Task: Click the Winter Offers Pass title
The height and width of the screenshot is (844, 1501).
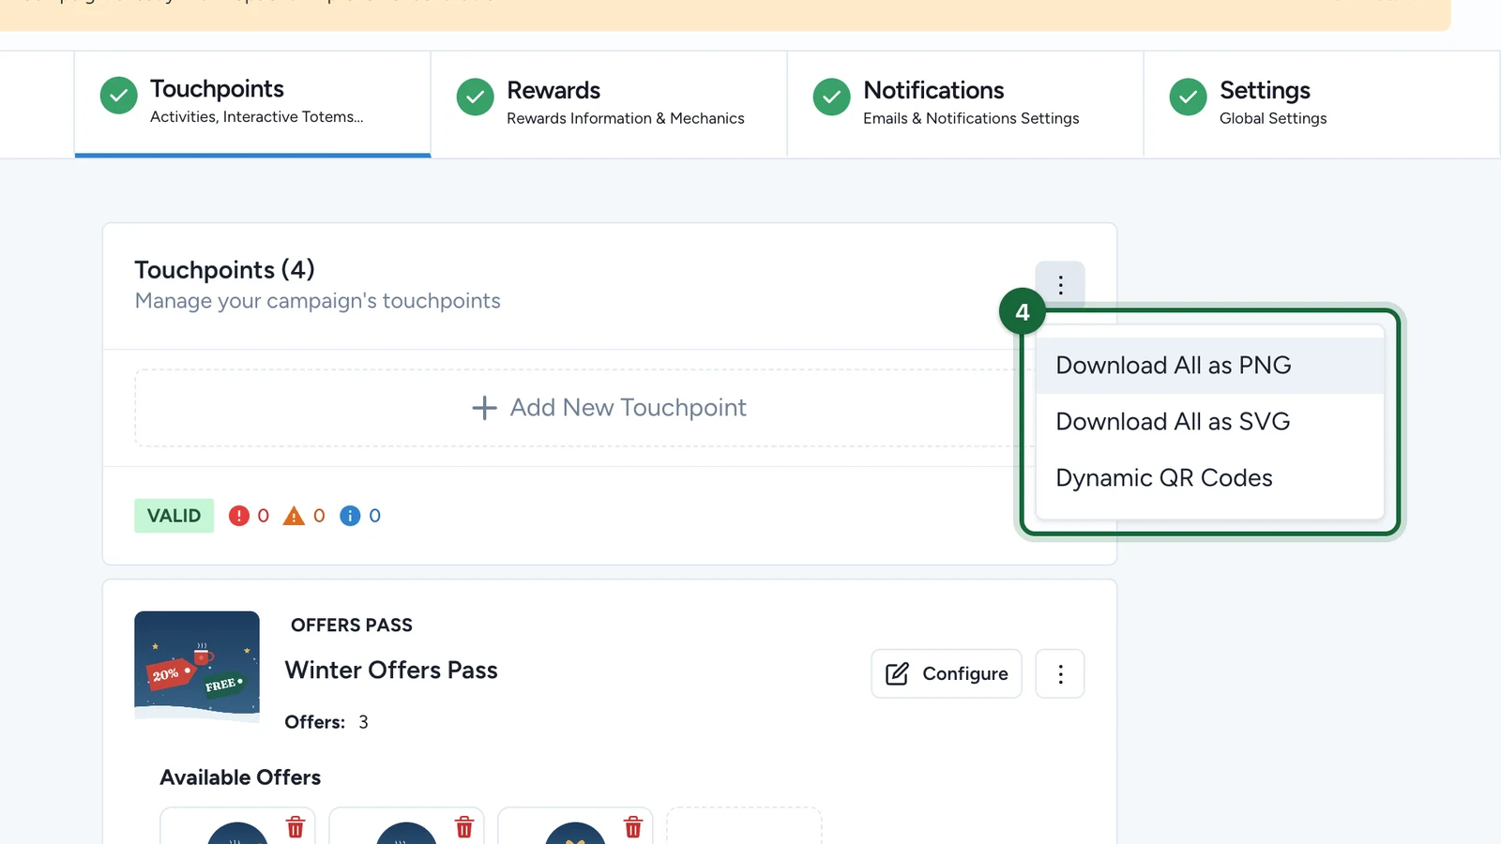Action: [x=391, y=671]
